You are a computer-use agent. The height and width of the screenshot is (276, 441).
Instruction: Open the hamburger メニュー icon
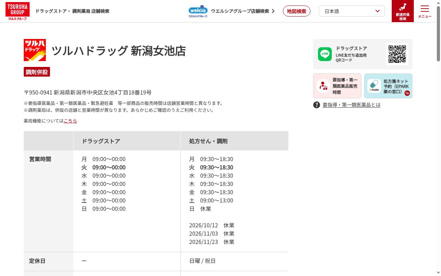coord(425,11)
